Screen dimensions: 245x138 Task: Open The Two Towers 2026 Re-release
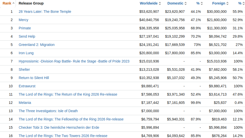63,136
